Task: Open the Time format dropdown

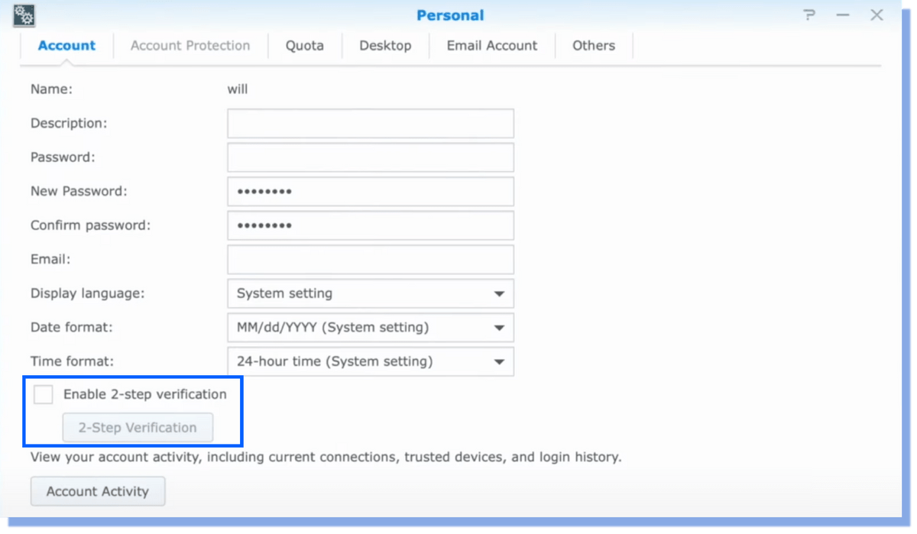Action: [371, 361]
